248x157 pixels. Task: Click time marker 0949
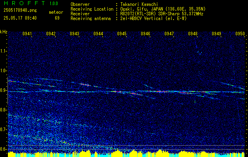216,34
